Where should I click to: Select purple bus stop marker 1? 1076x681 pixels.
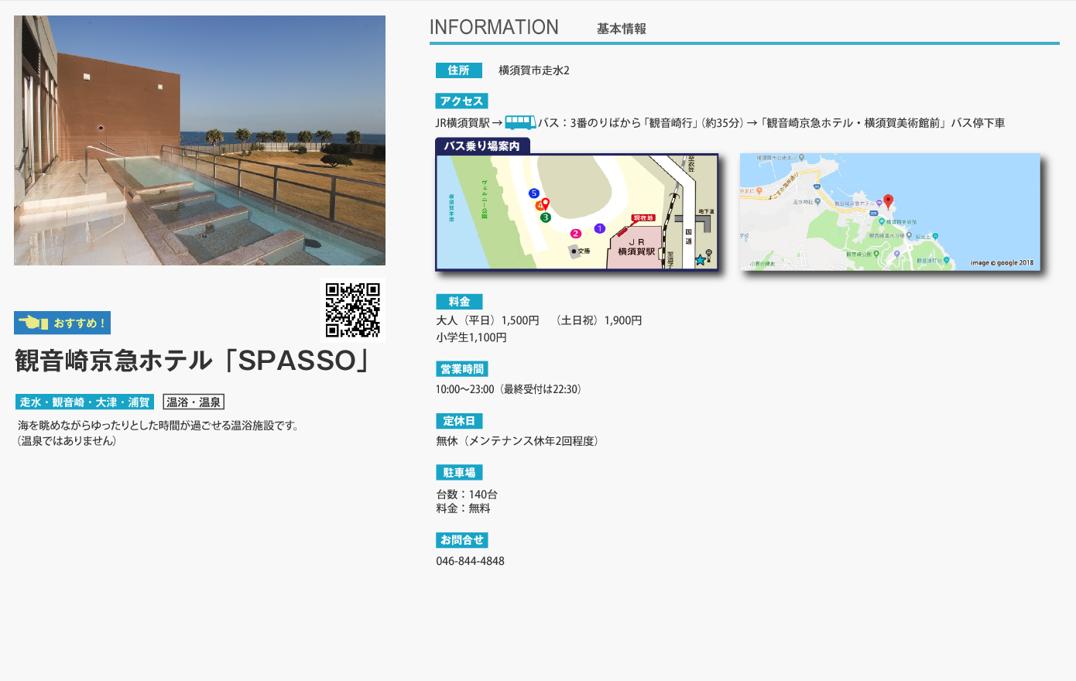[x=599, y=228]
